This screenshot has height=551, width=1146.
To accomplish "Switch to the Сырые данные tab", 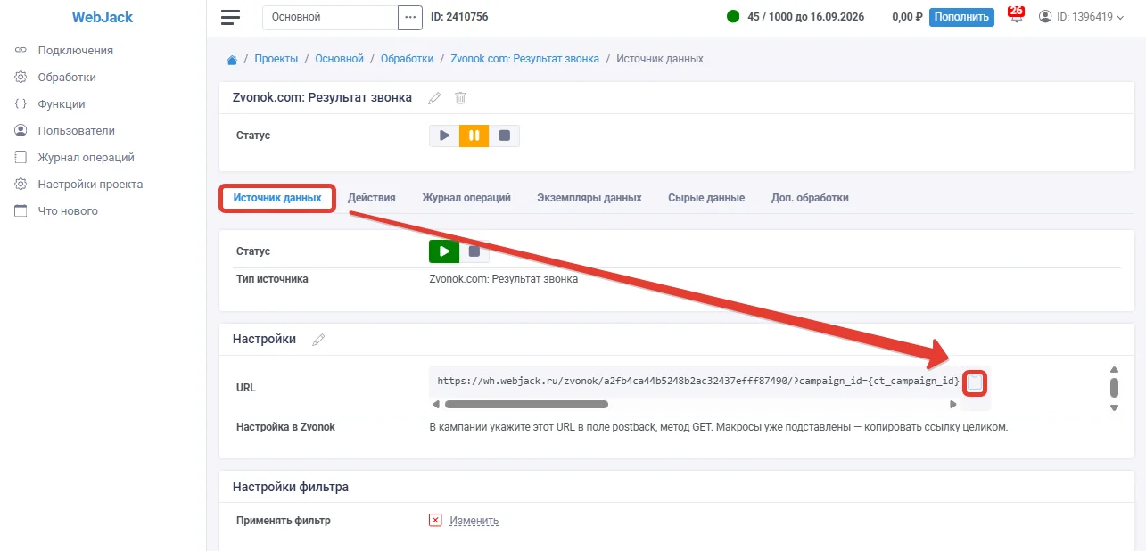I will [706, 198].
